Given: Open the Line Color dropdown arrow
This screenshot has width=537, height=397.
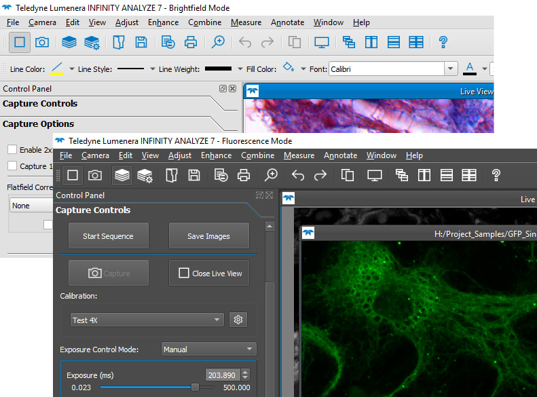Looking at the screenshot, I should click(x=71, y=69).
